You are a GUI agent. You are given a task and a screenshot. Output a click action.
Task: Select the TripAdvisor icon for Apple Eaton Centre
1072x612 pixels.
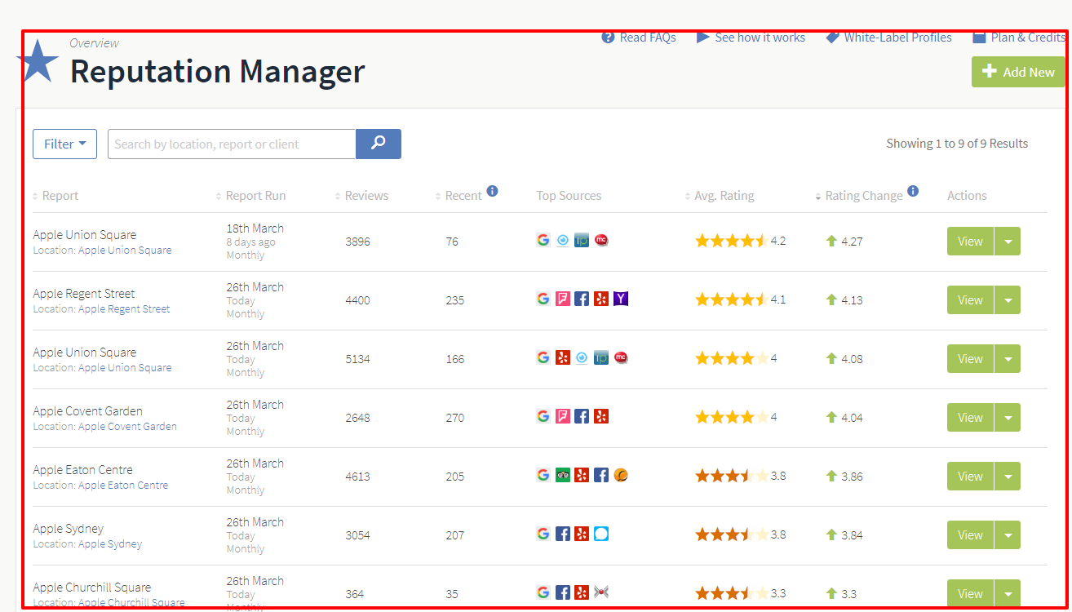click(x=563, y=474)
